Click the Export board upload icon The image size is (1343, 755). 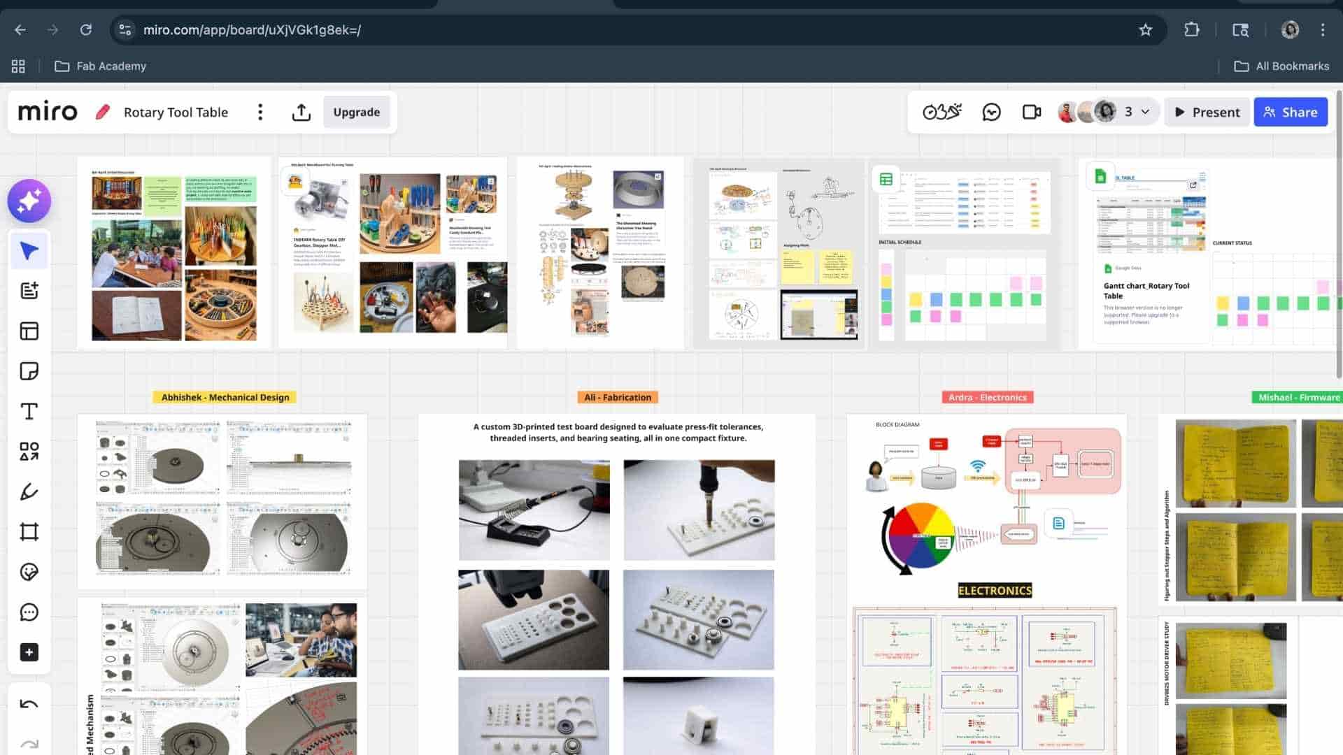click(x=301, y=112)
